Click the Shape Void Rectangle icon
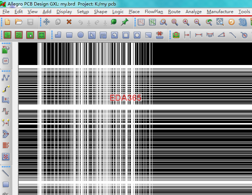 click(x=126, y=35)
